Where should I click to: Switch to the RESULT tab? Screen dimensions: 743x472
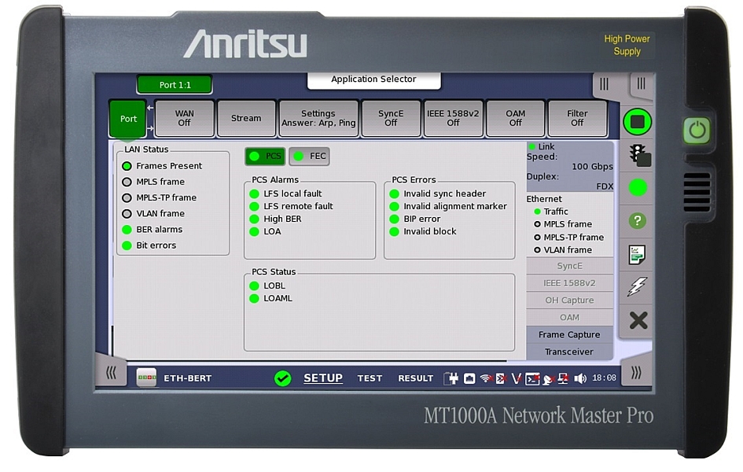click(x=415, y=378)
